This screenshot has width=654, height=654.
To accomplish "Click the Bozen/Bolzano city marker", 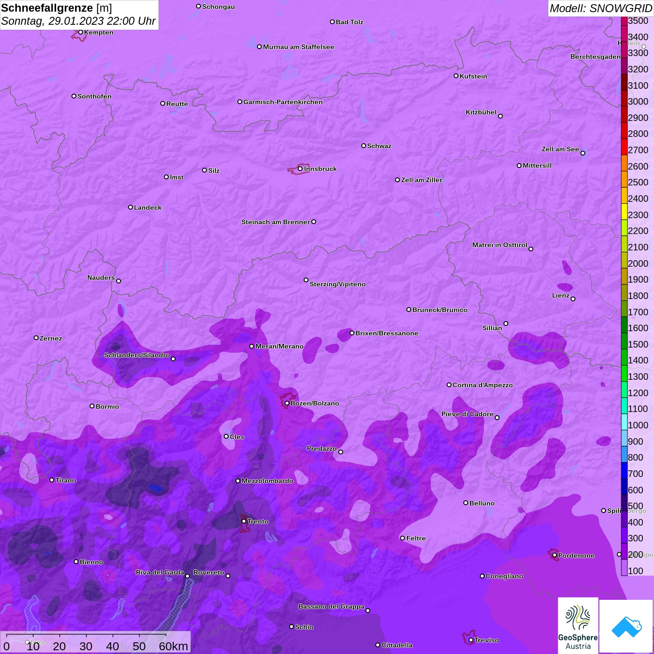I will tap(287, 403).
